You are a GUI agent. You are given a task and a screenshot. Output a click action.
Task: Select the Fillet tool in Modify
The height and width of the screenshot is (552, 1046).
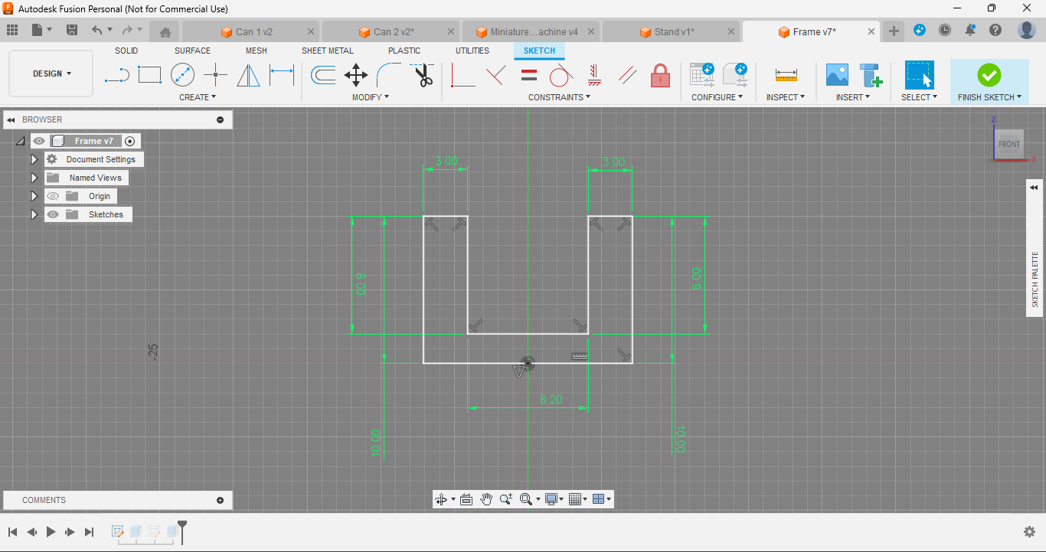click(389, 75)
